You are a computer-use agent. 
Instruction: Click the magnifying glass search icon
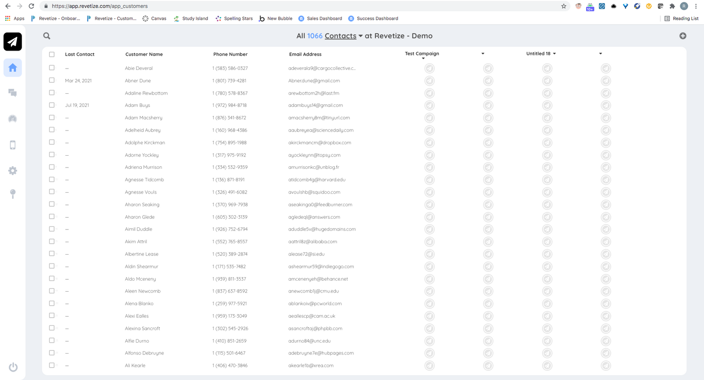coord(47,36)
